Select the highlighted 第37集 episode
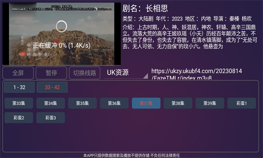Image resolution: width=263 pixels, height=158 pixels. click(x=146, y=103)
